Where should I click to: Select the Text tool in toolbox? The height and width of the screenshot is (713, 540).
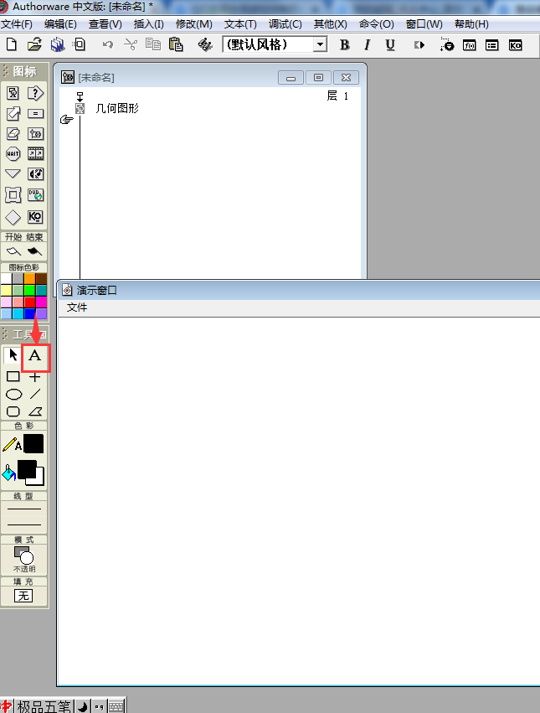tap(35, 356)
